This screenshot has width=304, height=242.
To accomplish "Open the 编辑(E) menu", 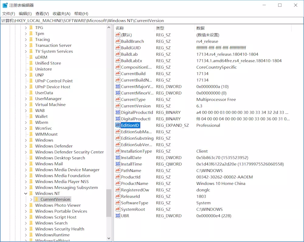I will coord(25,14).
